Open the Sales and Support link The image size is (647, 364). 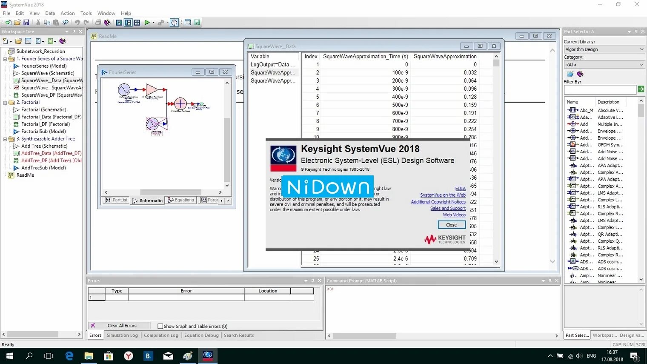pyautogui.click(x=448, y=209)
